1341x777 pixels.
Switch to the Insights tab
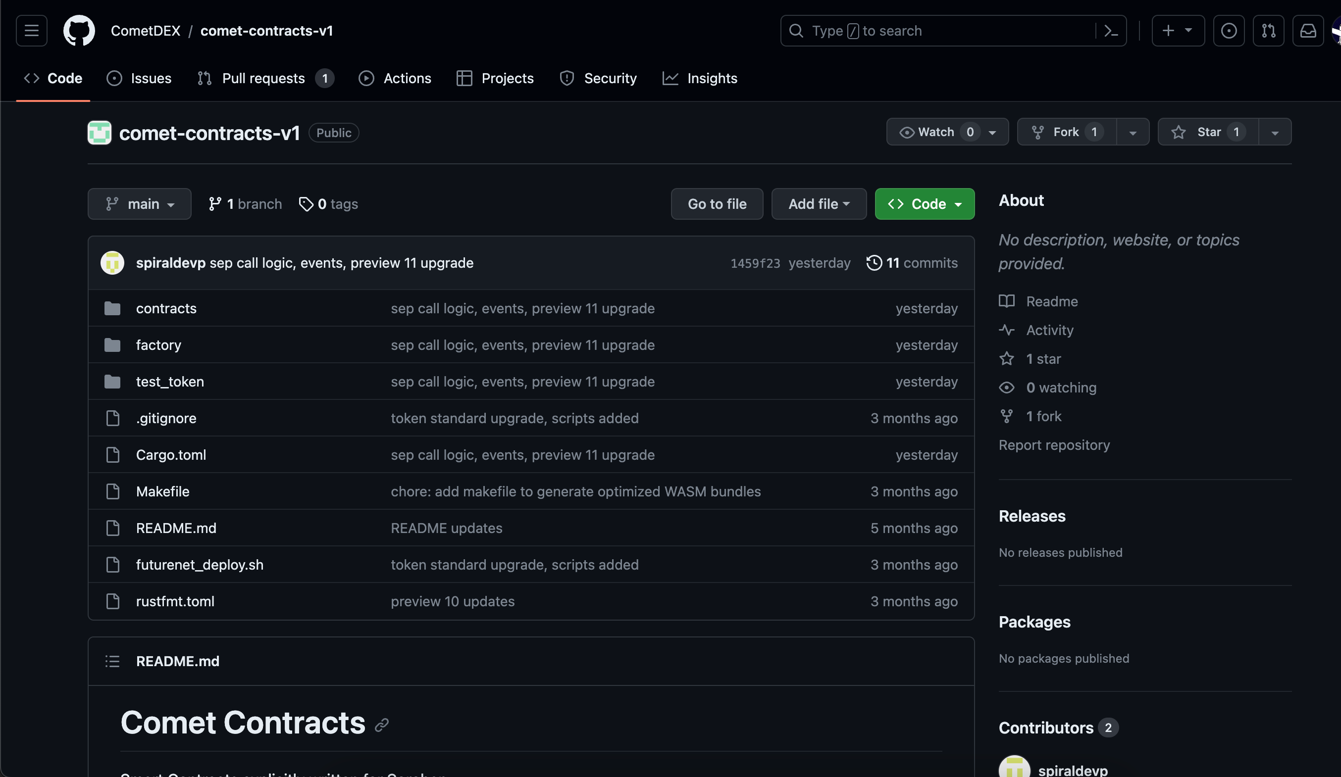point(712,78)
